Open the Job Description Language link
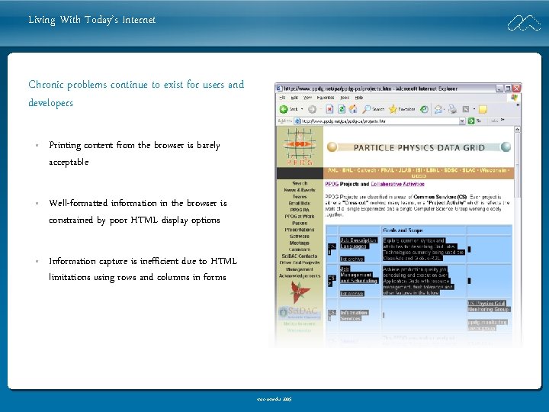This screenshot has width=549, height=412. (x=358, y=243)
